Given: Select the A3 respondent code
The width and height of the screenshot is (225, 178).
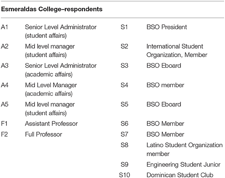Looking at the screenshot, I should tap(4, 66).
